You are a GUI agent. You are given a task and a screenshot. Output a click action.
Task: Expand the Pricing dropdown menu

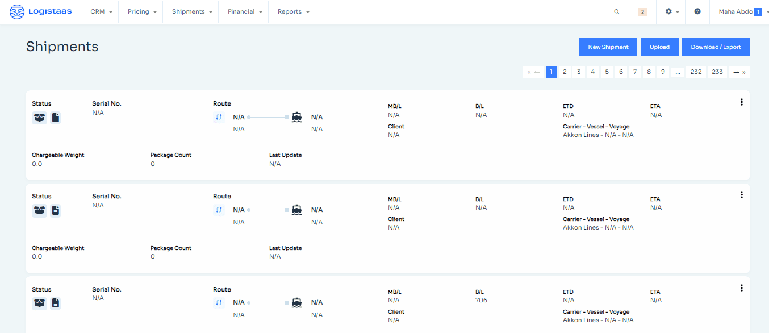point(142,11)
